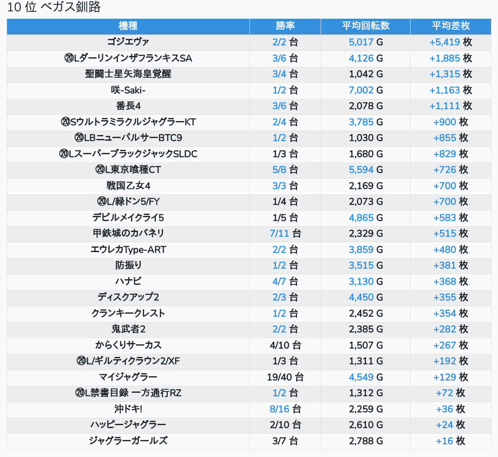Click からくりサーカス machine name
498x457 pixels.
(128, 346)
